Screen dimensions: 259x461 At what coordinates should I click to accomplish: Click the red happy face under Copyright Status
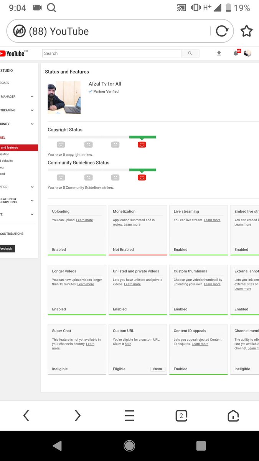[x=142, y=145]
